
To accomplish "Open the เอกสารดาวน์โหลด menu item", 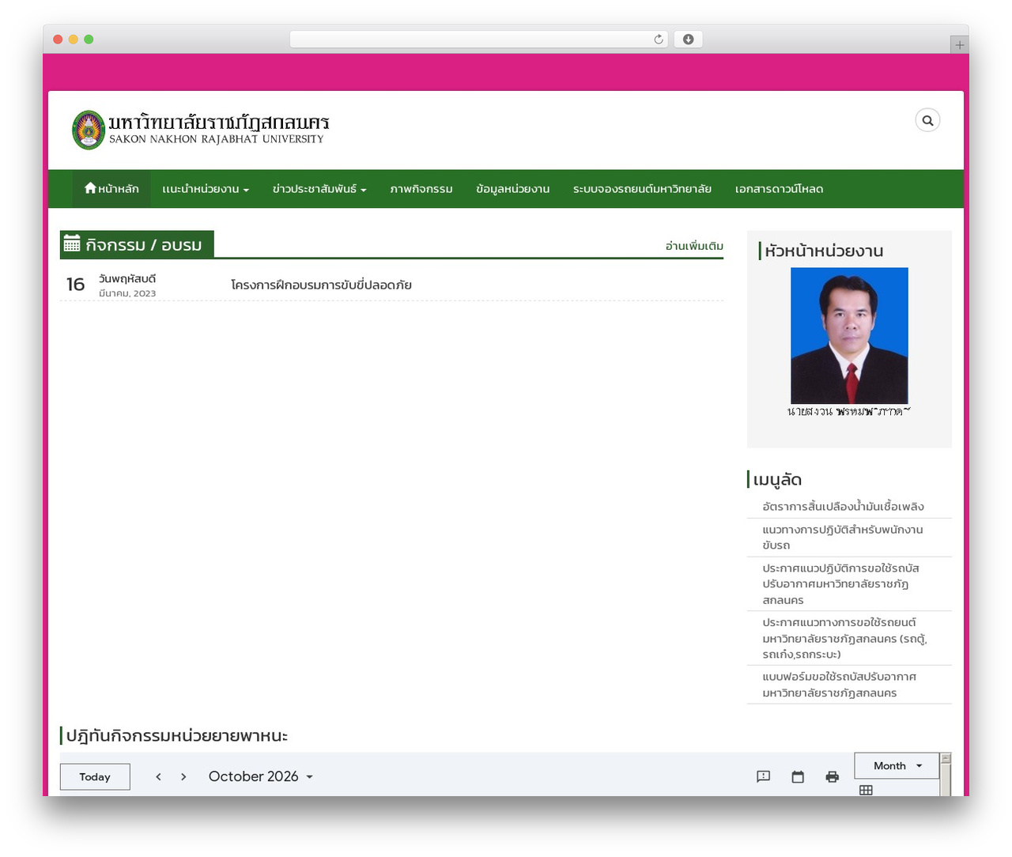I will click(x=780, y=189).
